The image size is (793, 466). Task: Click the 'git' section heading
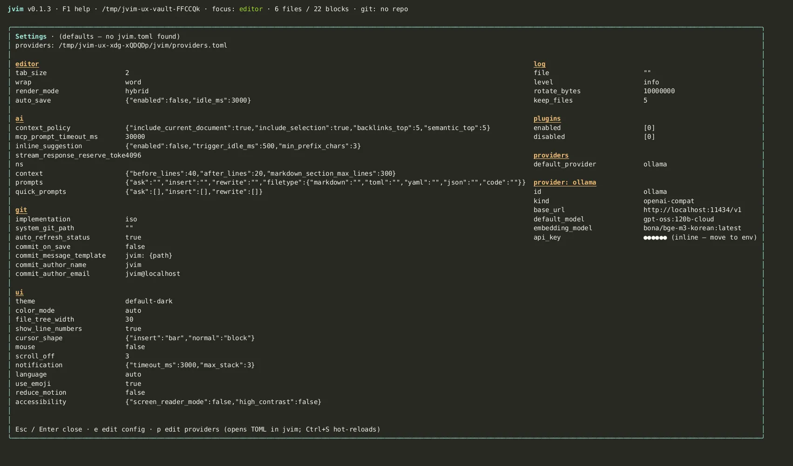[x=21, y=210]
